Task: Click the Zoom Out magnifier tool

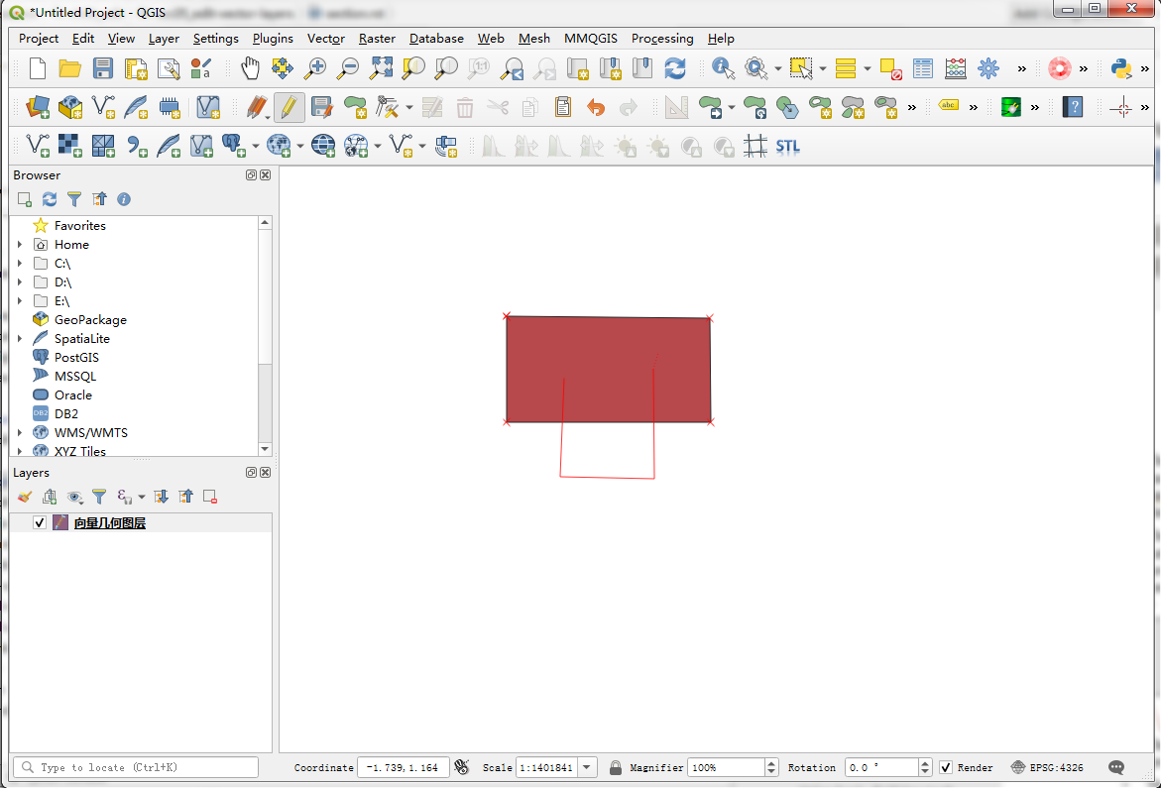Action: 347,68
